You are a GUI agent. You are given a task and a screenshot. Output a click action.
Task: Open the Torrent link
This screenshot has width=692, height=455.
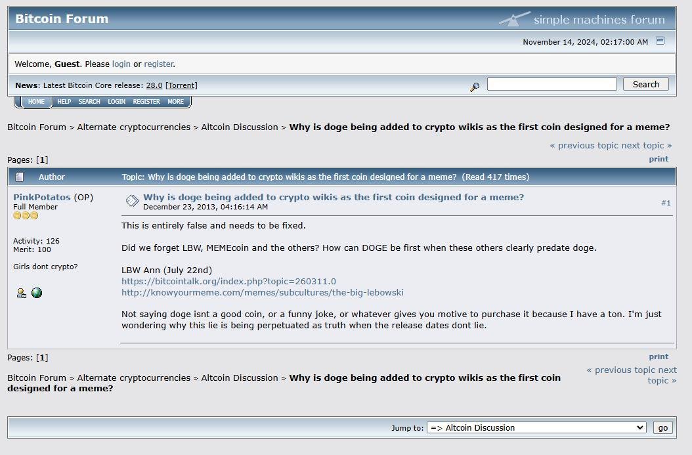coord(181,85)
